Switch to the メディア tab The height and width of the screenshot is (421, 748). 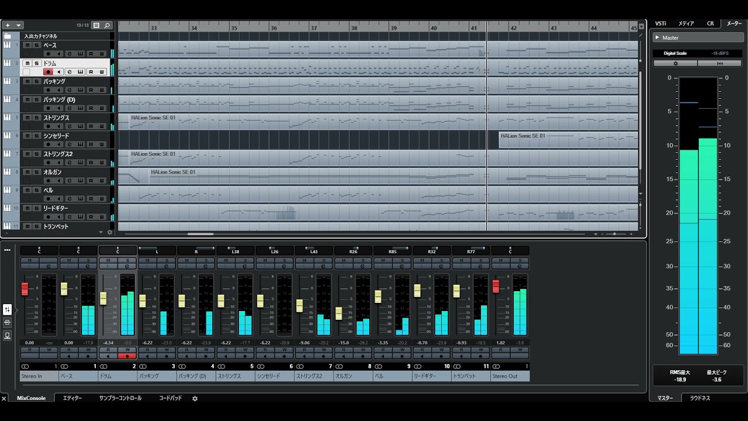click(686, 23)
